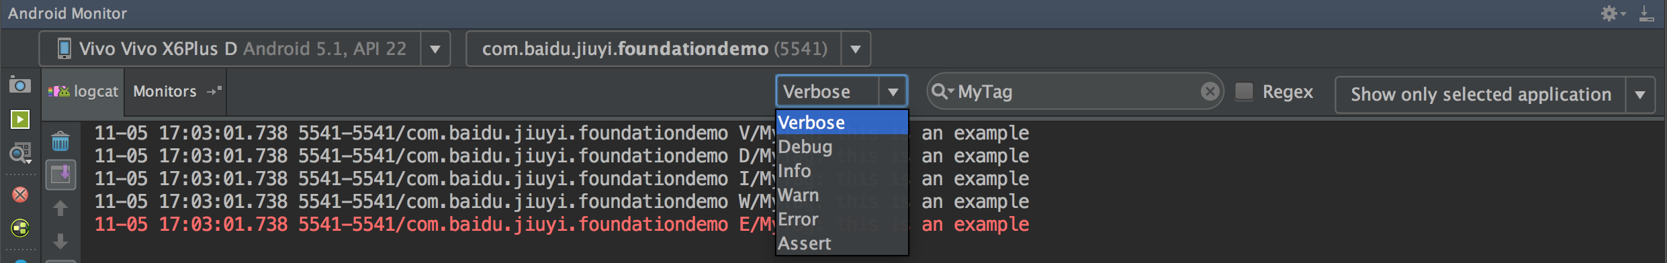Click the scroll to end icon
Image resolution: width=1667 pixels, height=263 pixels.
[60, 175]
